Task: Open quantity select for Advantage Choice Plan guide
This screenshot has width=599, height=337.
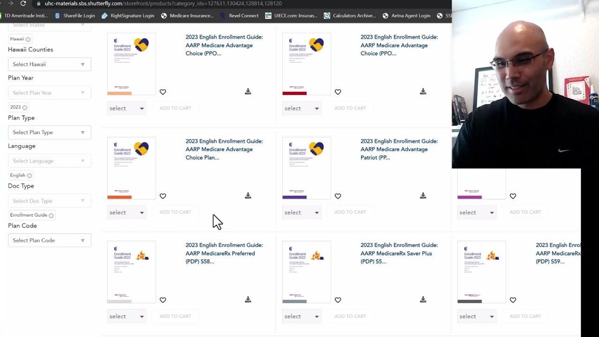Action: 126,212
